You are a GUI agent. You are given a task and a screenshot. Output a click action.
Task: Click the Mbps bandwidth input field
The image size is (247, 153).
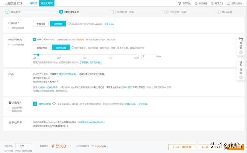coord(148,56)
